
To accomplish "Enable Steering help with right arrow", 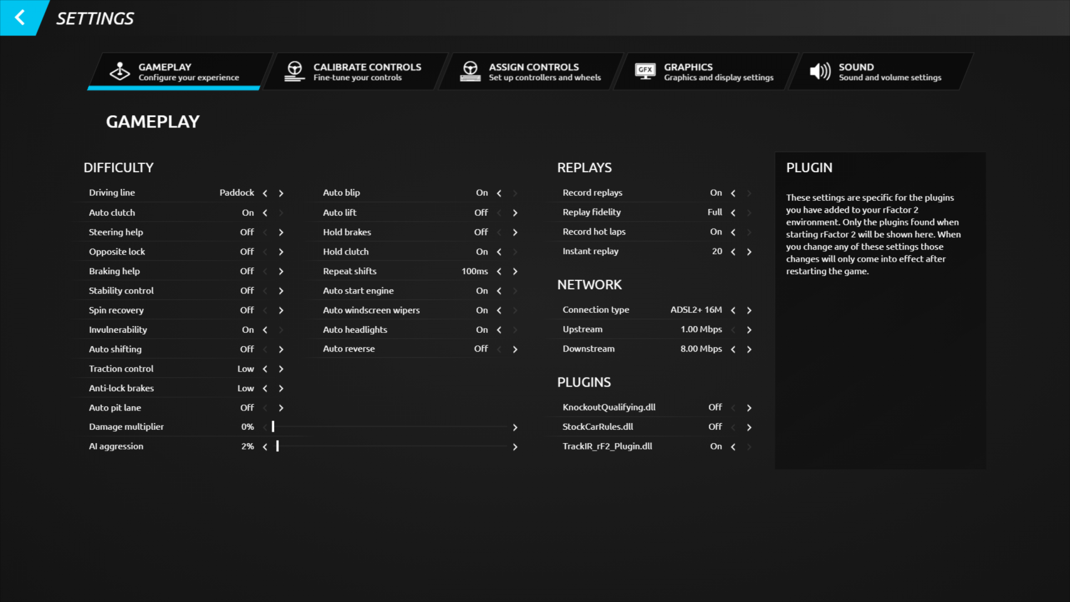I will pos(281,232).
